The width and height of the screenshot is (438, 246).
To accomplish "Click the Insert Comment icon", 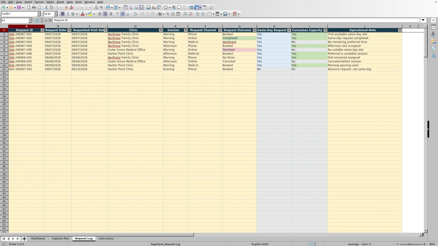I will tap(179, 7).
